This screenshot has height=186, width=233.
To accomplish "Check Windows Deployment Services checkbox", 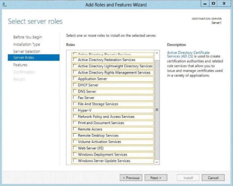I will (x=75, y=154).
